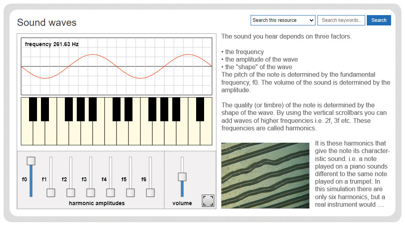Click the f1 harmonic slider handle
Image resolution: width=405 pixels, height=225 pixels.
(x=51, y=193)
